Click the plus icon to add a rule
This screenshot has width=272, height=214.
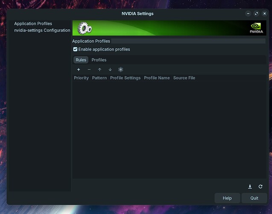[79, 69]
